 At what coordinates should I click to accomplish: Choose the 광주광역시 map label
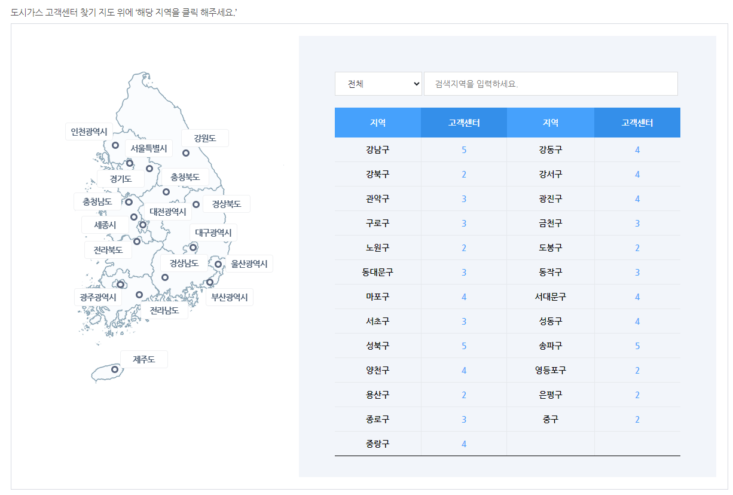98,297
